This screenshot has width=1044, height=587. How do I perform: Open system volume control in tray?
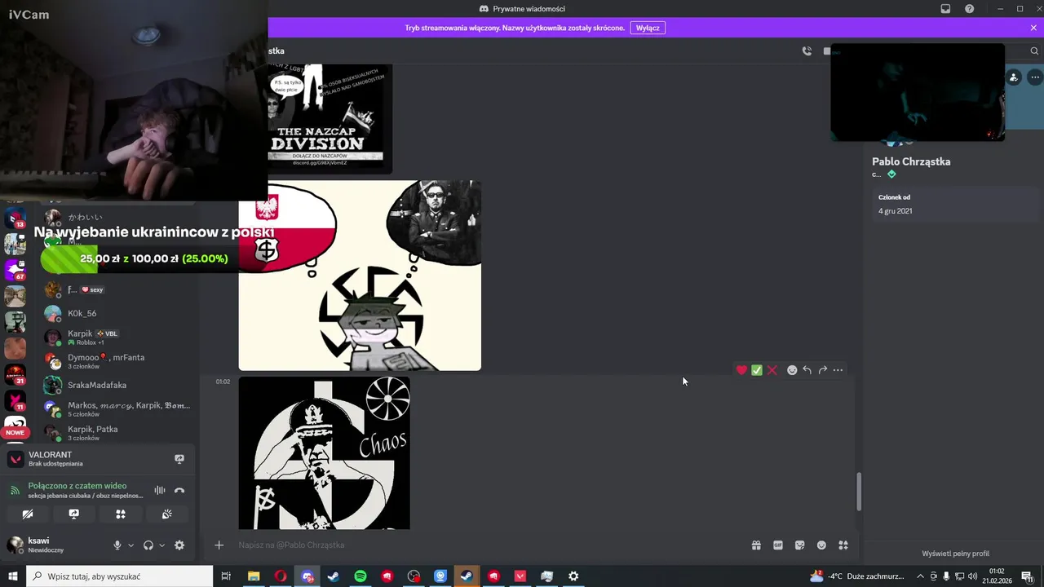point(971,576)
